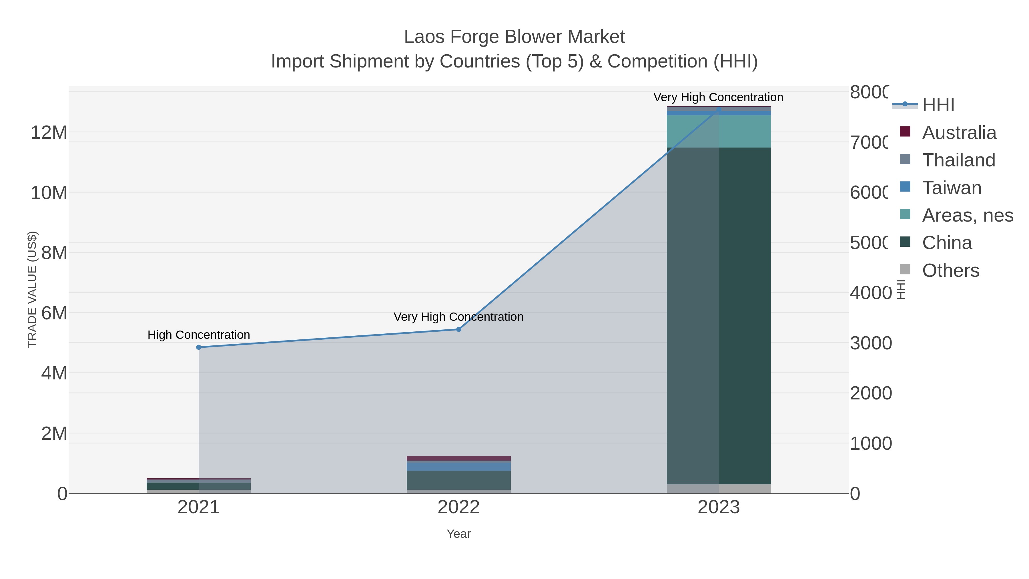Viewport: 1029px width, 579px height.
Task: Select the Taiwan segment in 2022 bar
Action: coord(458,466)
